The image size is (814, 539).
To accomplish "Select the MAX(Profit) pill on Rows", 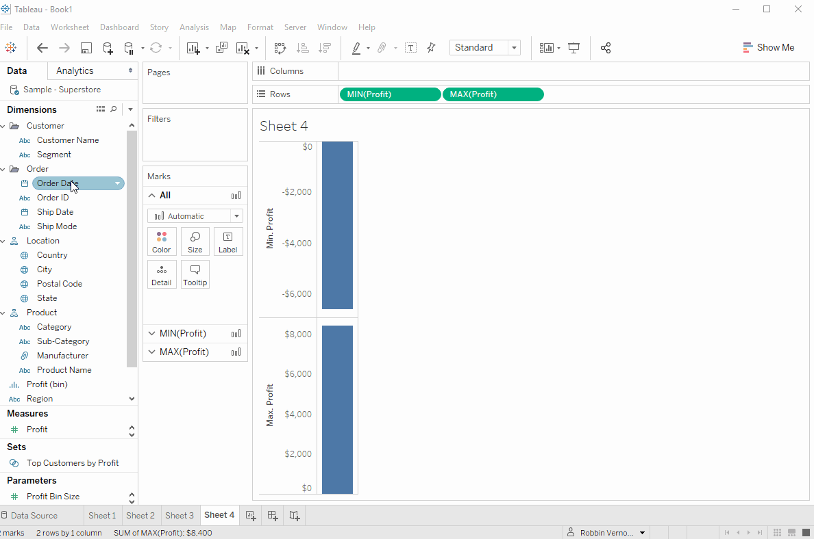I will point(493,94).
